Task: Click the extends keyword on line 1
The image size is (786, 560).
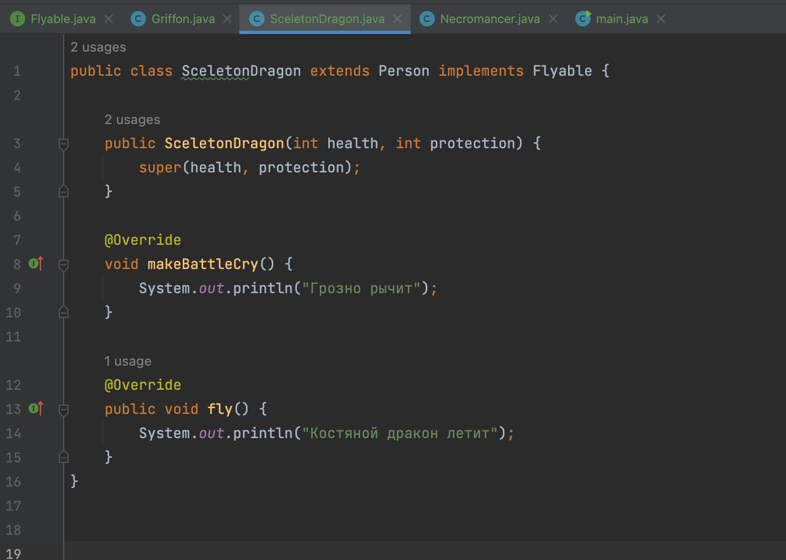Action: 340,71
